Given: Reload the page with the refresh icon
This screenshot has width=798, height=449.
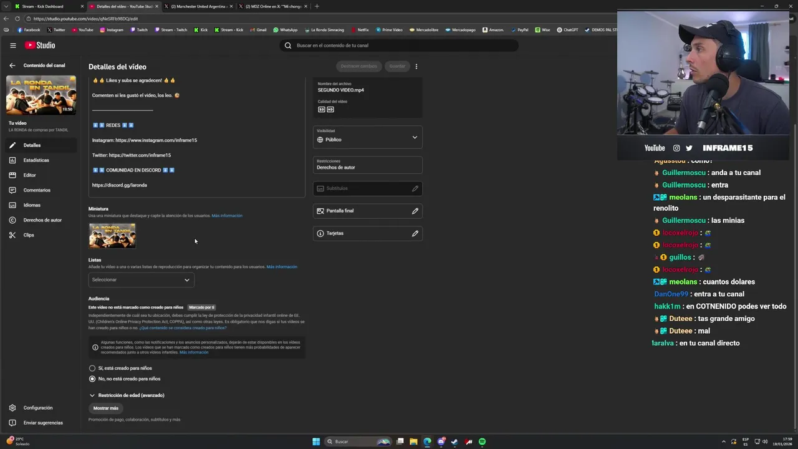Looking at the screenshot, I should pos(16,19).
